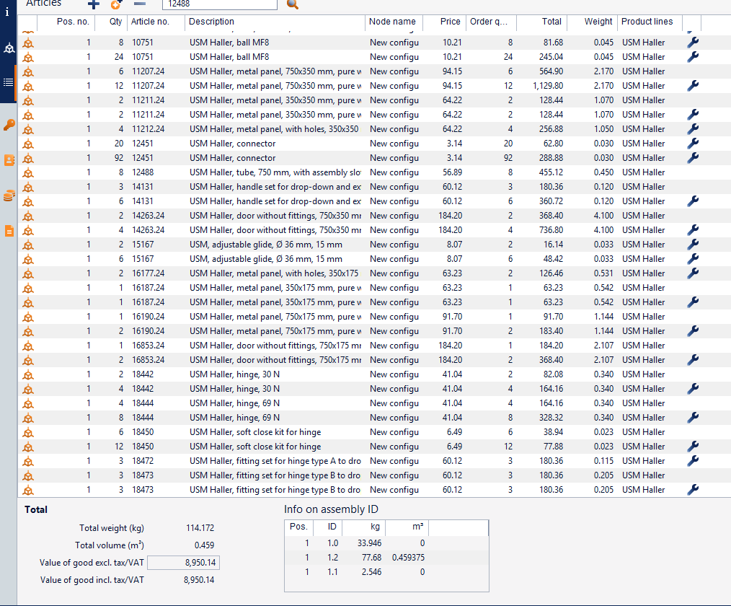Click the Order q... column header
The height and width of the screenshot is (606, 731).
[x=491, y=22]
